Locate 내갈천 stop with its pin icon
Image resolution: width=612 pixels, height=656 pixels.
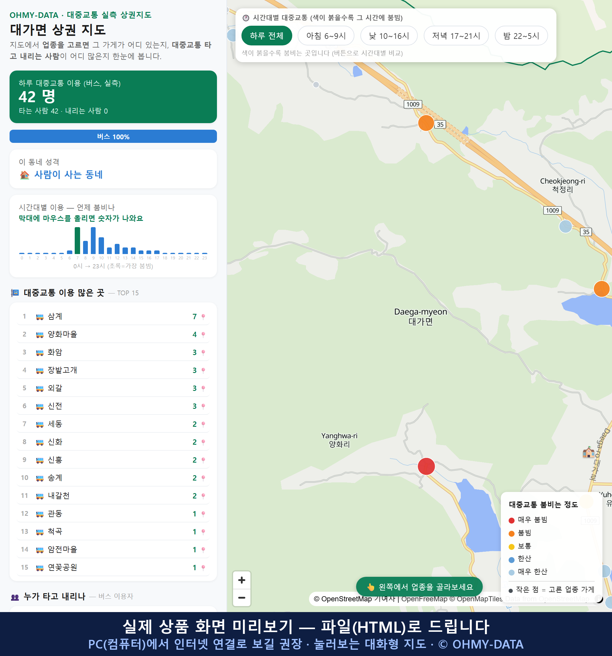tap(203, 496)
